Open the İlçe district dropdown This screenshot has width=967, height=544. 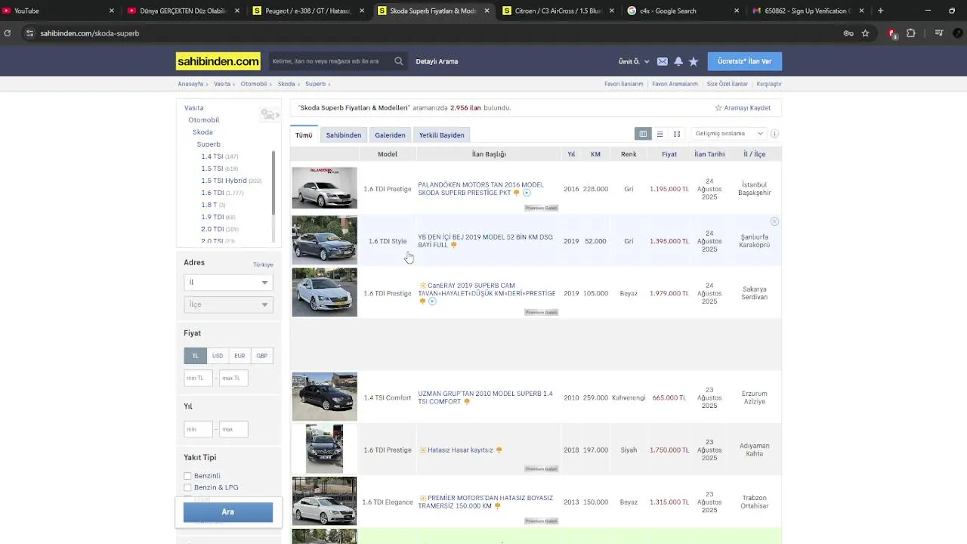point(228,304)
